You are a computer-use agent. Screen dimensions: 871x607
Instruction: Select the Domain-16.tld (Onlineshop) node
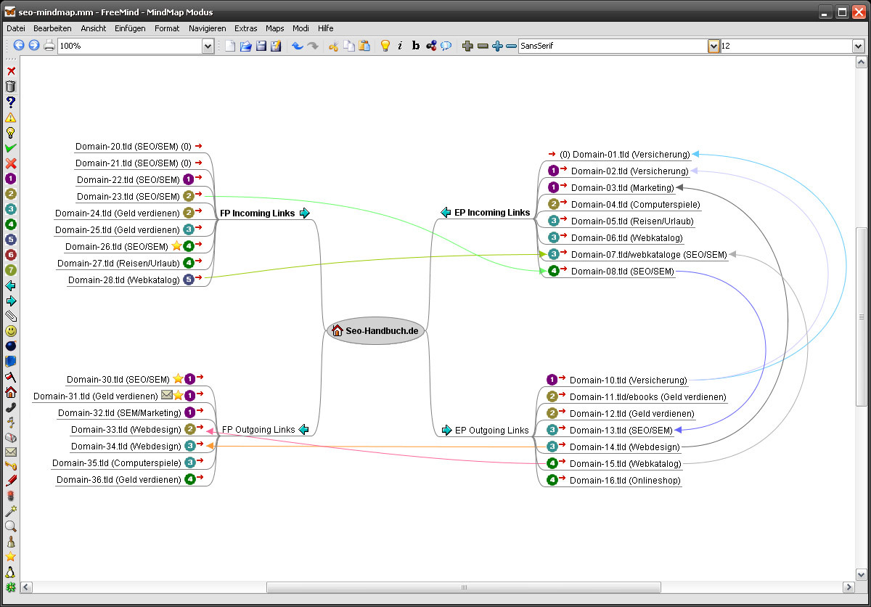point(614,480)
